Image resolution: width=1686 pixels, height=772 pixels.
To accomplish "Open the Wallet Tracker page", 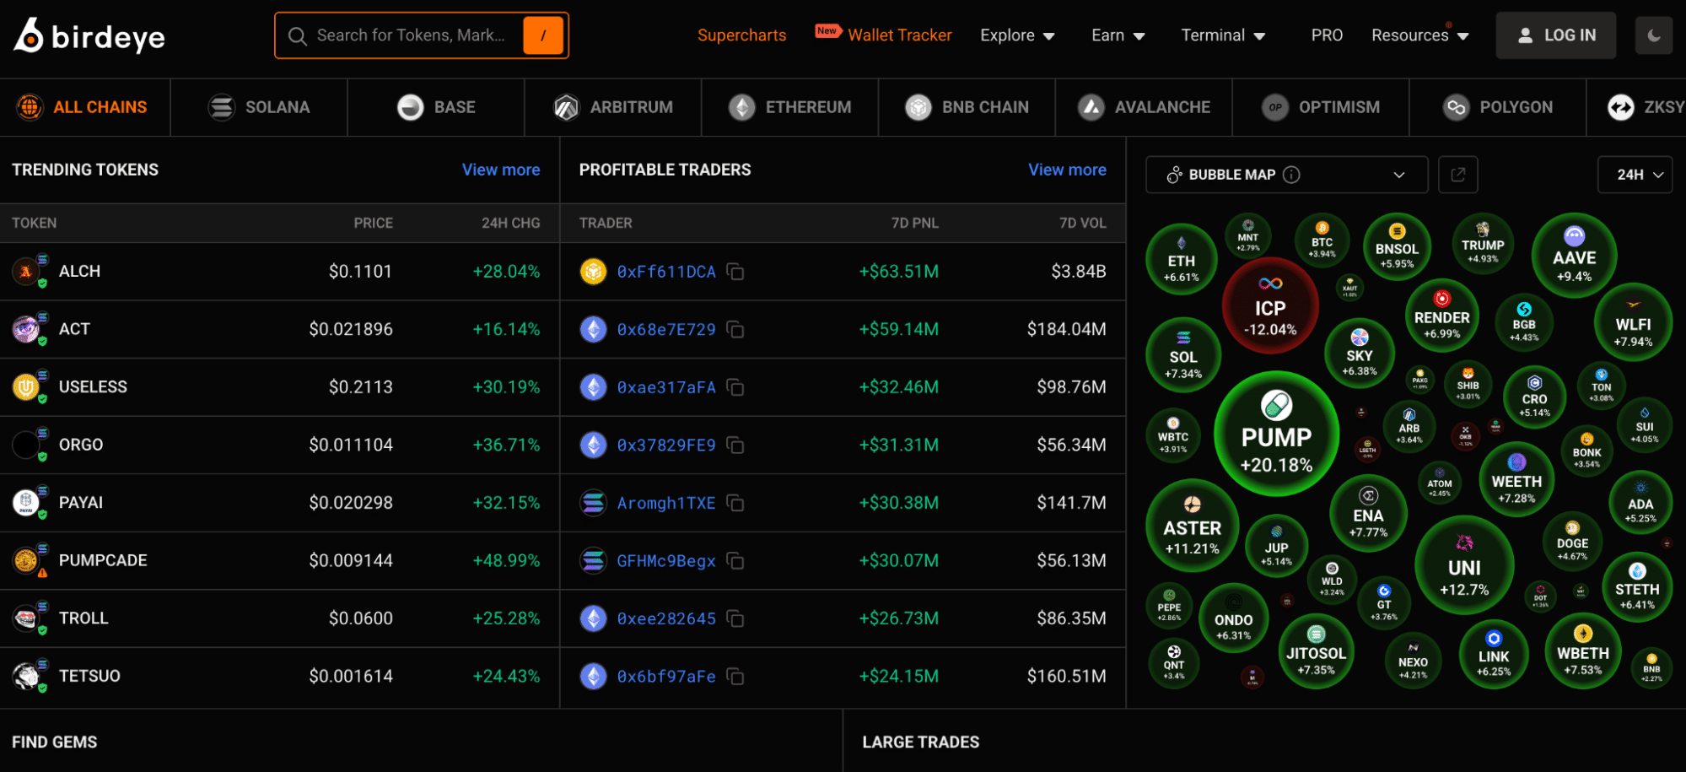I will [900, 35].
